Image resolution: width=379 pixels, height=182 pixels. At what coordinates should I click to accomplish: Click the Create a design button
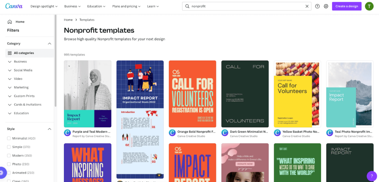click(x=346, y=6)
